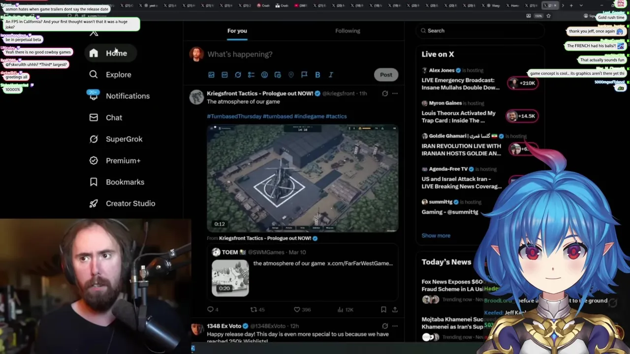The height and width of the screenshot is (354, 630).
Task: Open the Kriegsfront Tactics profile avatar
Action: click(196, 97)
